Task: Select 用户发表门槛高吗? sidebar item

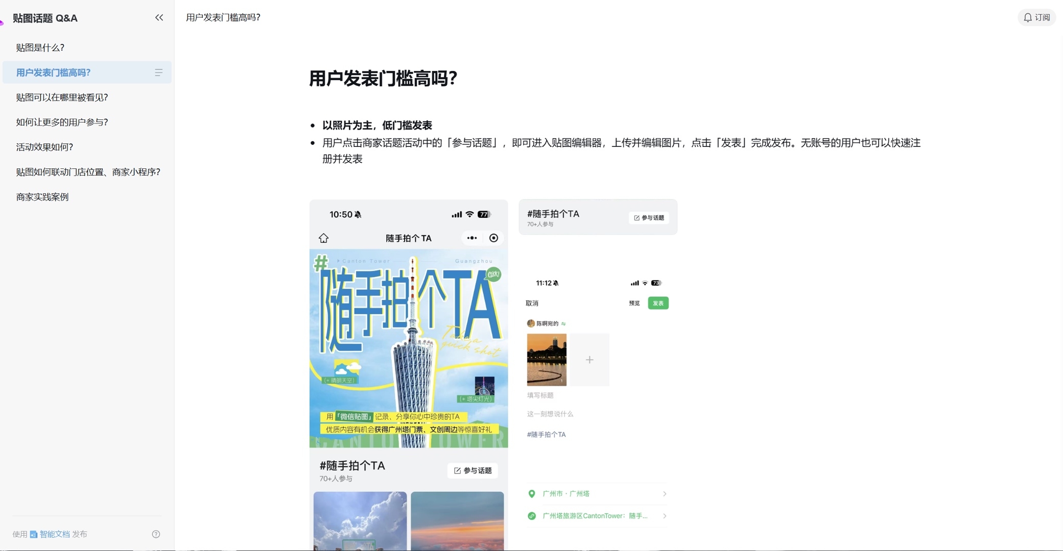Action: [87, 72]
